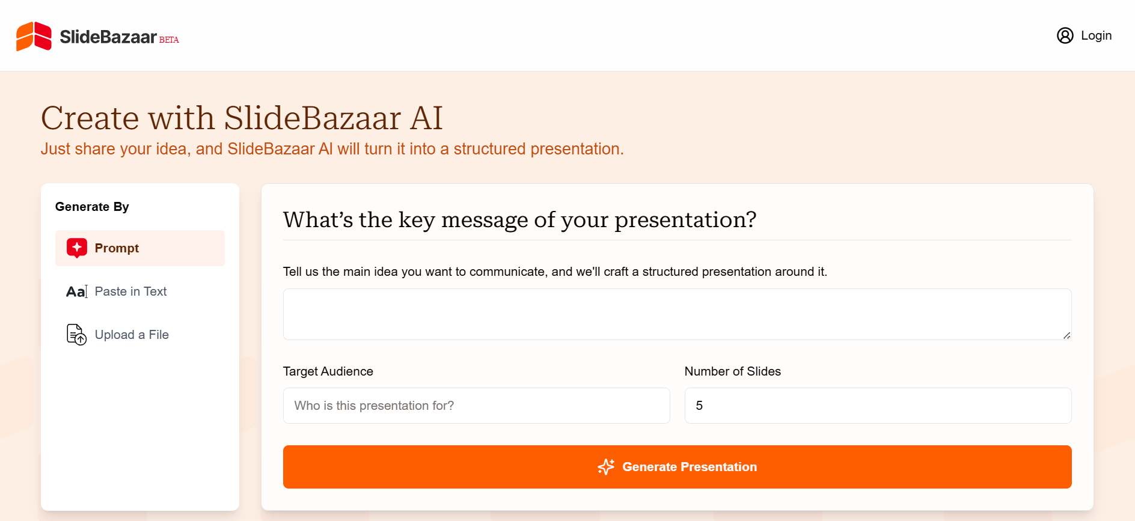Click the textarea resize handle
The image size is (1135, 521).
tap(1067, 337)
